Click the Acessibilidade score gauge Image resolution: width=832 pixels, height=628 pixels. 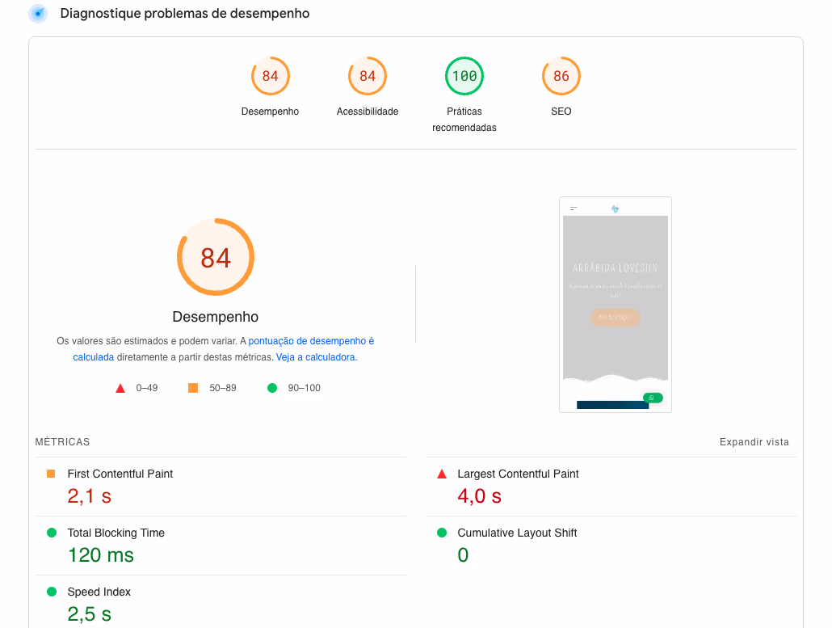click(367, 77)
